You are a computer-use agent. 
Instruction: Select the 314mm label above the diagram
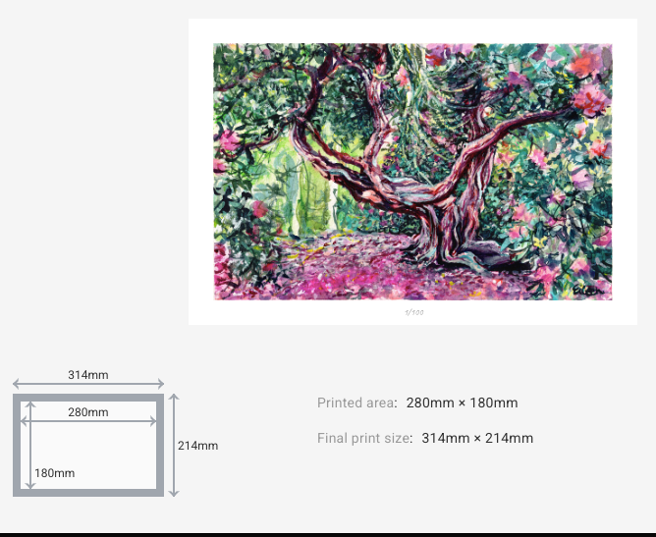click(87, 375)
